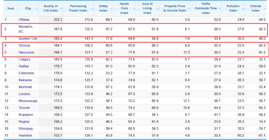
Task: Click the sort arrow beside City header
Action: (37, 9)
